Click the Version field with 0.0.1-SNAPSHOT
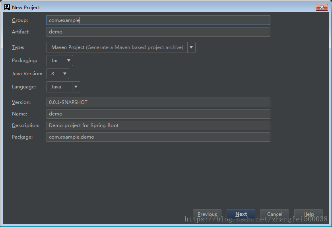 tap(158, 102)
